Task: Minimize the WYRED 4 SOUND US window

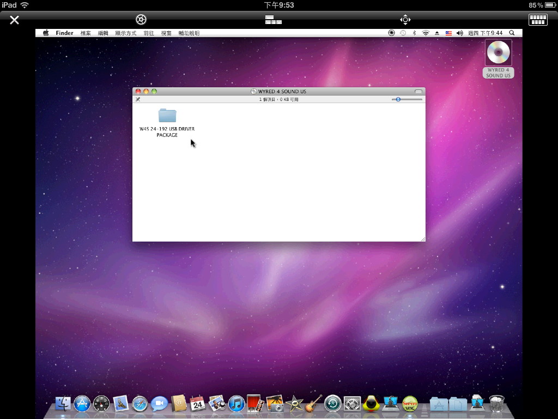Action: click(x=146, y=92)
